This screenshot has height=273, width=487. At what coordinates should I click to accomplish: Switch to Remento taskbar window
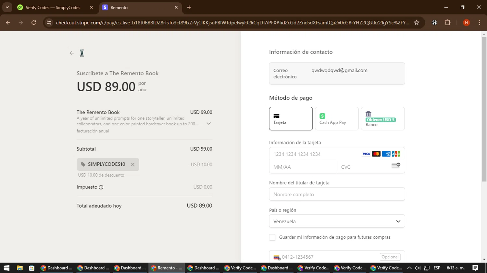[x=167, y=268]
